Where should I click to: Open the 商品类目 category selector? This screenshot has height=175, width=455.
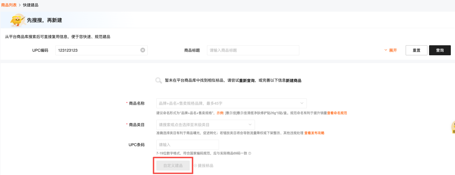point(205,125)
